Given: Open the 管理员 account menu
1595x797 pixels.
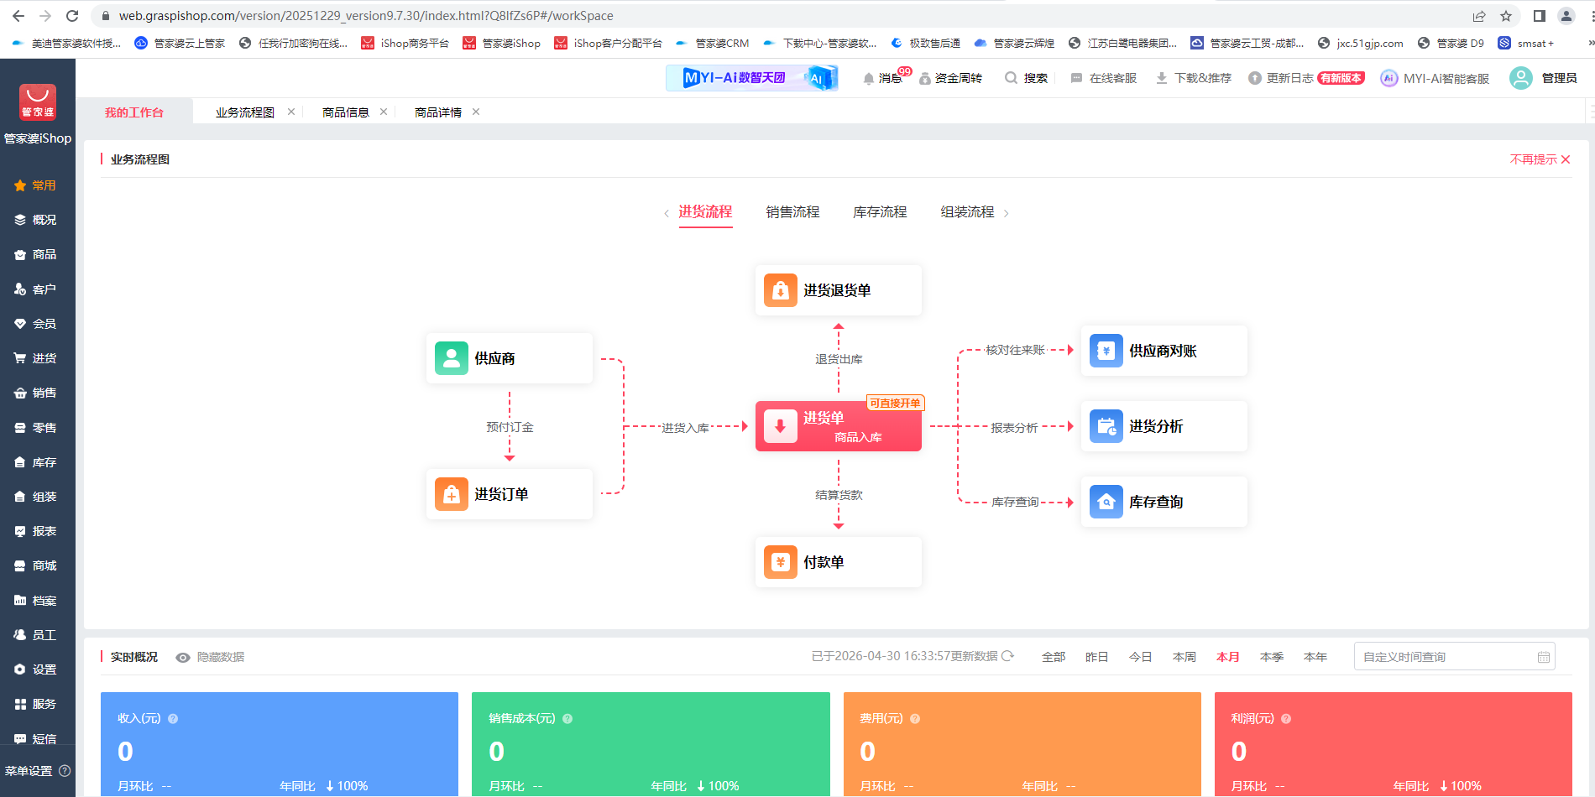Looking at the screenshot, I should coord(1544,78).
